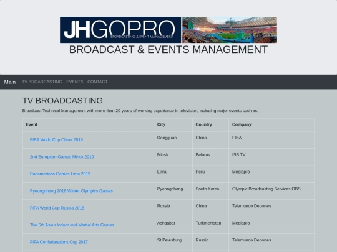Visit the FIFA World Cup Russia 2018 link
This screenshot has width=337, height=252.
(57, 208)
